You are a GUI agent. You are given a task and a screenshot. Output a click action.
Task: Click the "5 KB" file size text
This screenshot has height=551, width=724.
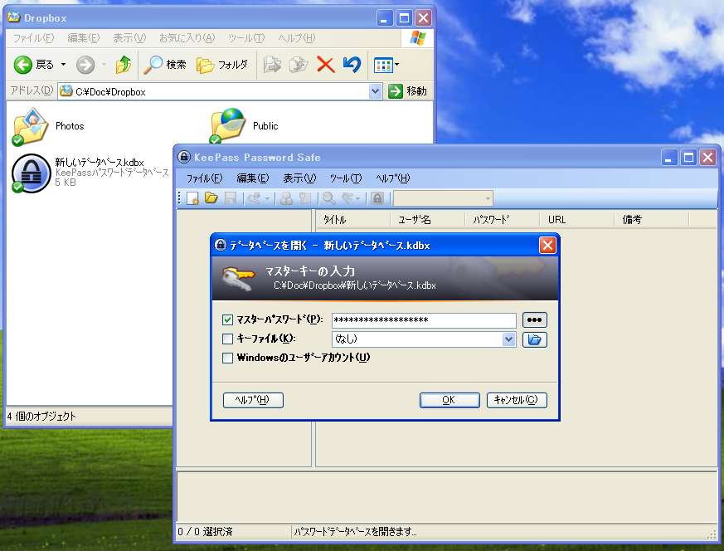click(66, 183)
